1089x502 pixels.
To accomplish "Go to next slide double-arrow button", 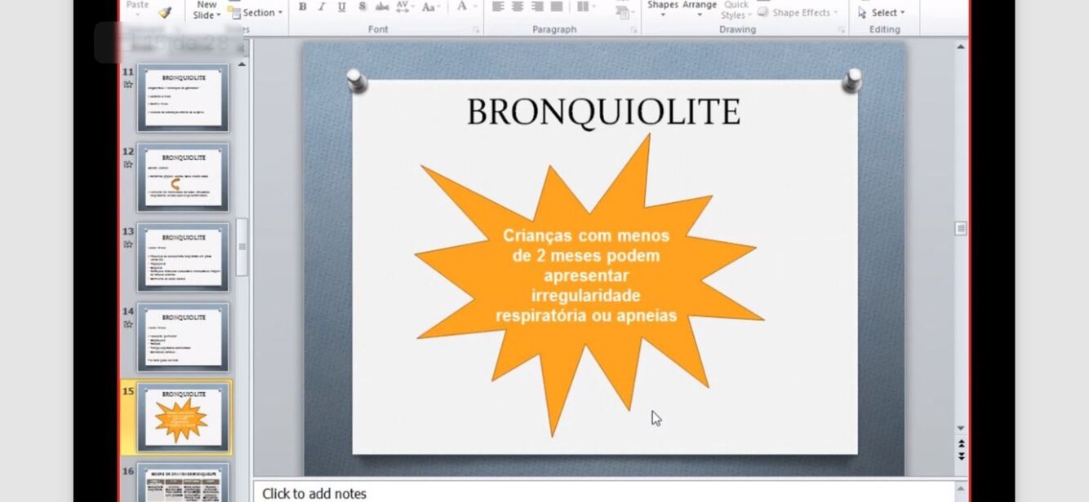I will click(x=961, y=456).
